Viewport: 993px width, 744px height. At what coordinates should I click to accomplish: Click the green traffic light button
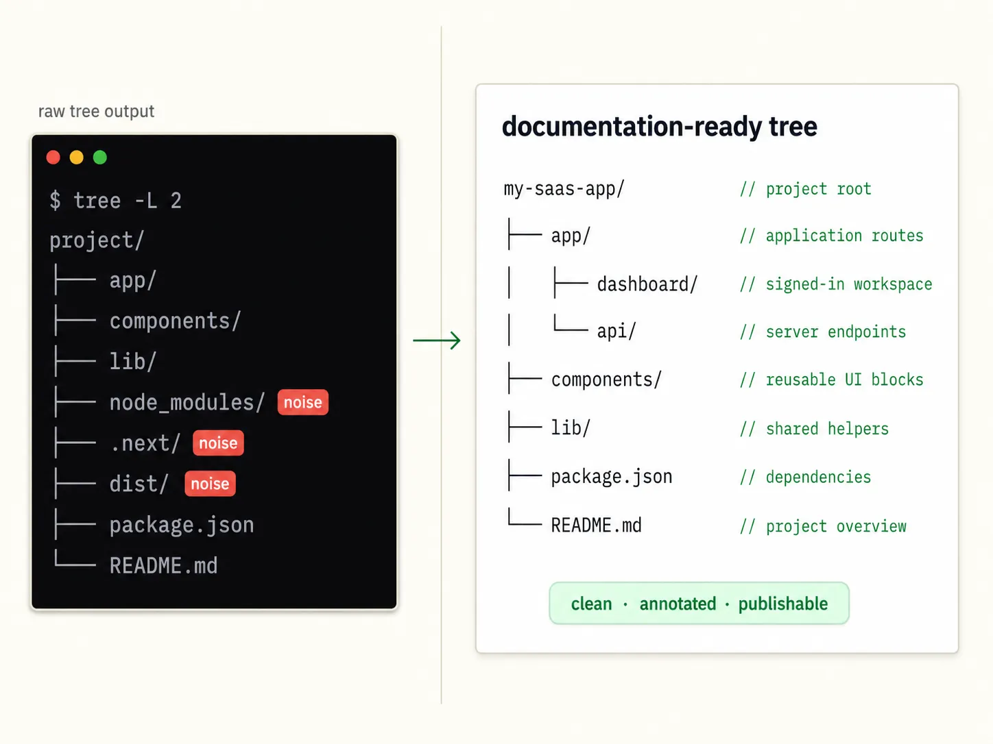pyautogui.click(x=99, y=157)
